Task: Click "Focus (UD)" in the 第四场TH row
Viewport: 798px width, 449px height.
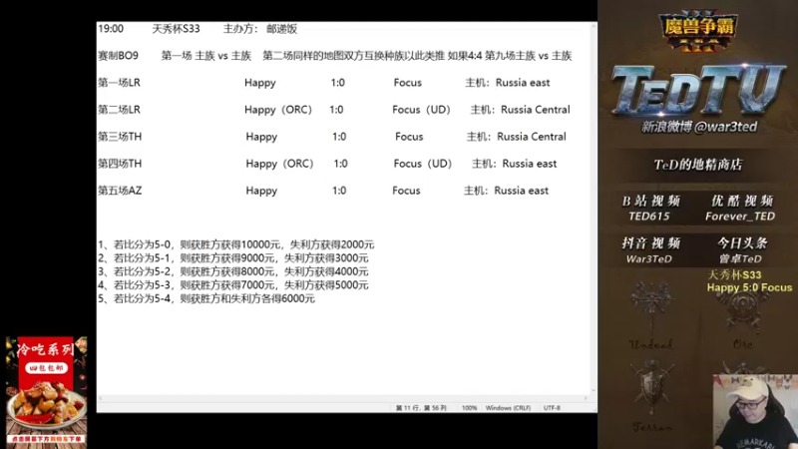Action: 422,164
